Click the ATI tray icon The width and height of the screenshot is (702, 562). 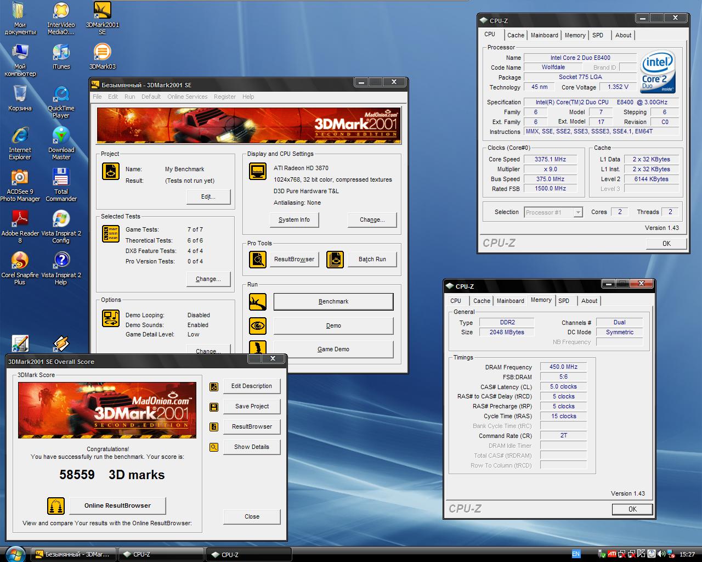612,554
